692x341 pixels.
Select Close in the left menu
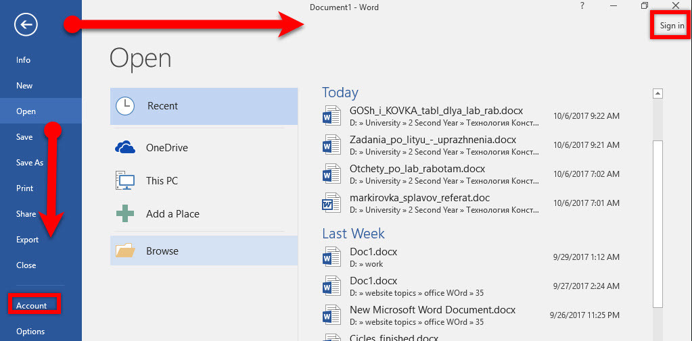[26, 265]
